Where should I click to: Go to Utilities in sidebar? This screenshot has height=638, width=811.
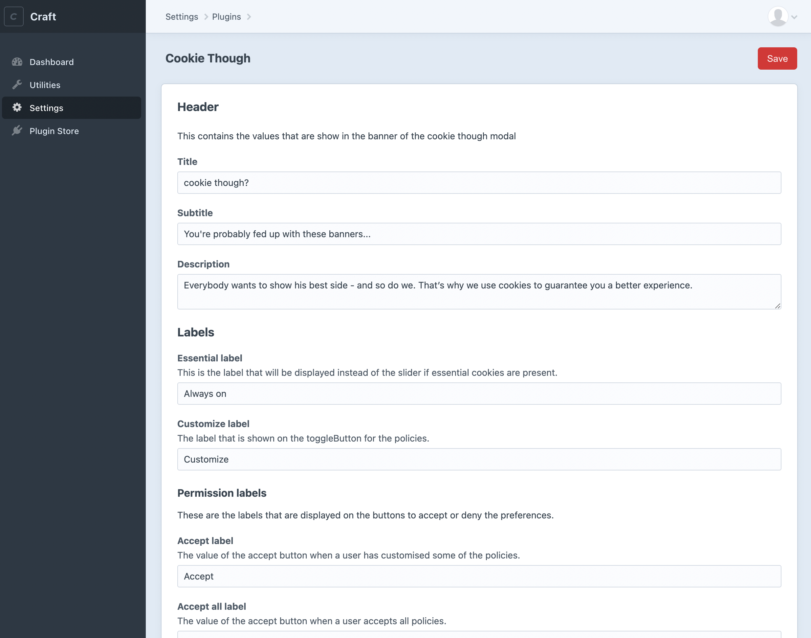(x=45, y=85)
